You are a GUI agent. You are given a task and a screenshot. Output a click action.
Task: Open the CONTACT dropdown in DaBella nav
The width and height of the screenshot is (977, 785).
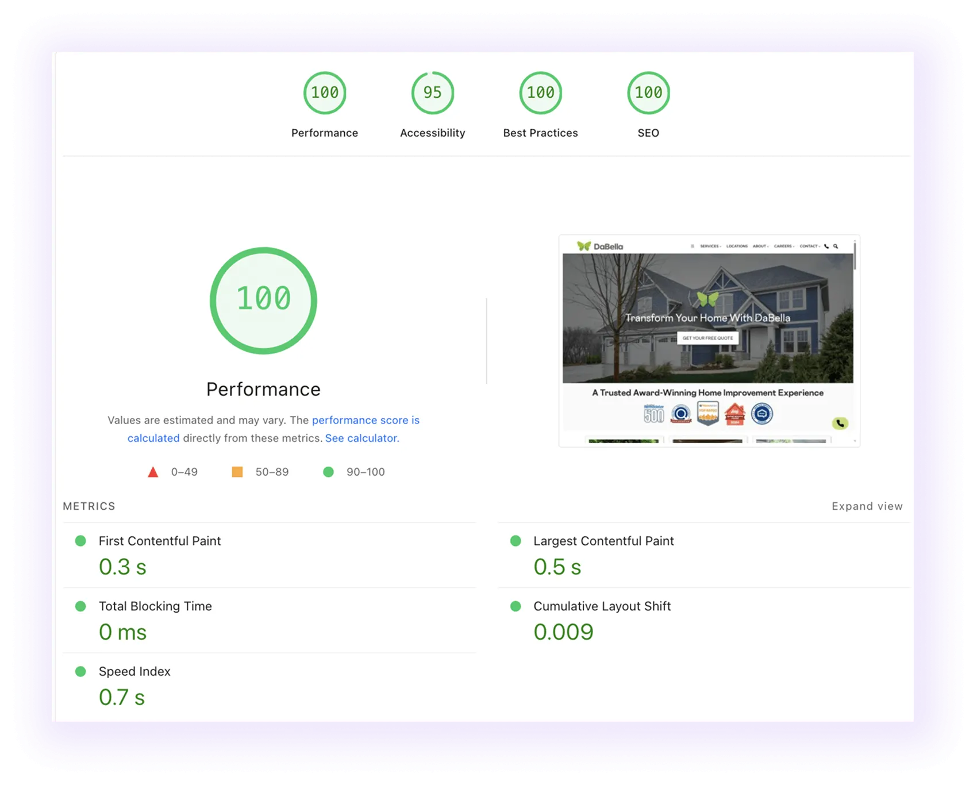[809, 246]
